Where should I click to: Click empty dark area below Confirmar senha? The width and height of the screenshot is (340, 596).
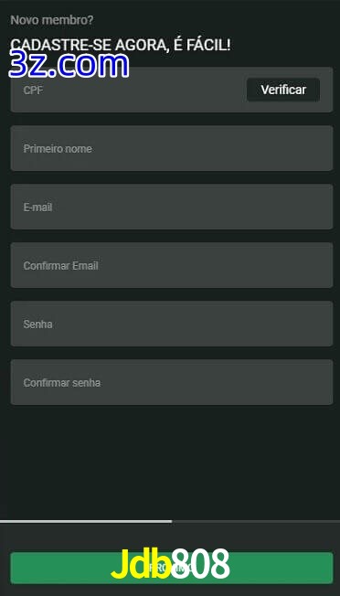pyautogui.click(x=170, y=462)
